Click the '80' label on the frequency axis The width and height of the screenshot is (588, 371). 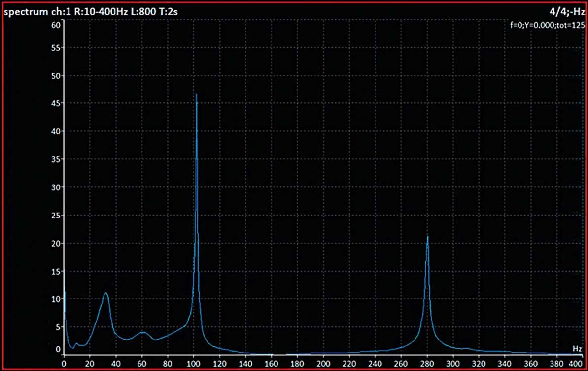coord(168,364)
